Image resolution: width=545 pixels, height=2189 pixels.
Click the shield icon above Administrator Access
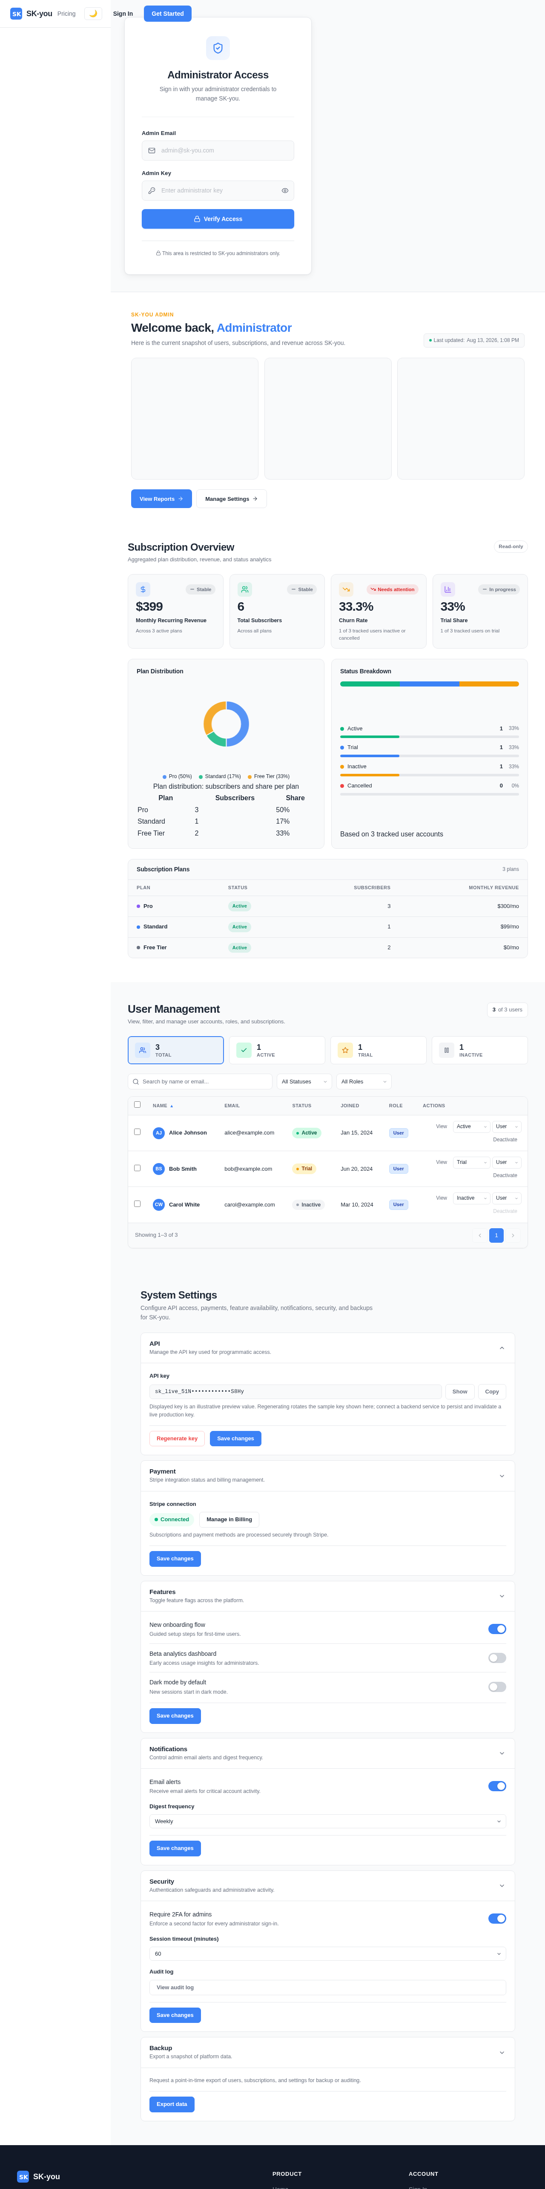click(218, 48)
